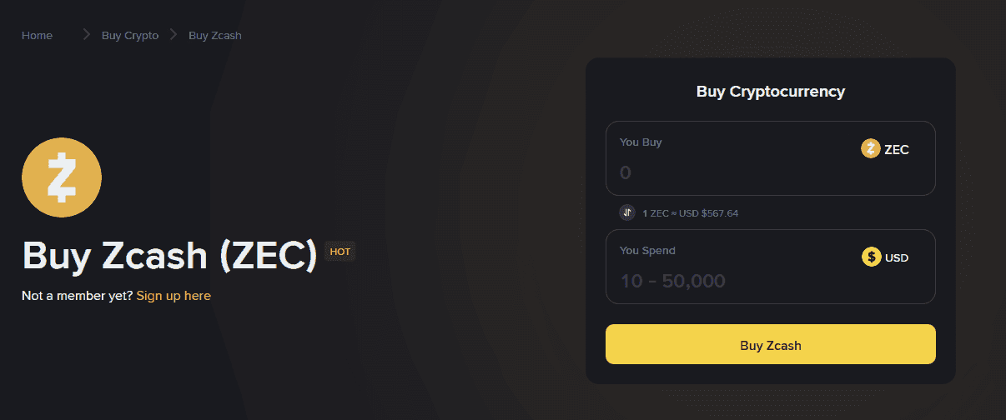Click the yellow USD dollar icon
1006x420 pixels.
(871, 257)
